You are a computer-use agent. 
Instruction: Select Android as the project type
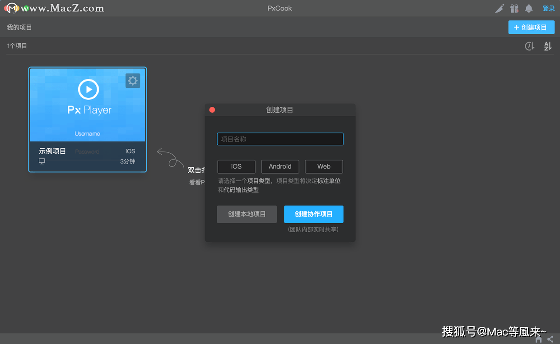pyautogui.click(x=280, y=166)
